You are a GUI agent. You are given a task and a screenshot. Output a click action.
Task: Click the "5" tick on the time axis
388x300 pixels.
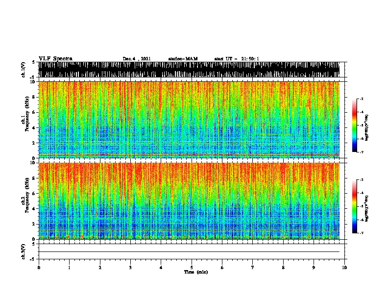[x=192, y=268]
